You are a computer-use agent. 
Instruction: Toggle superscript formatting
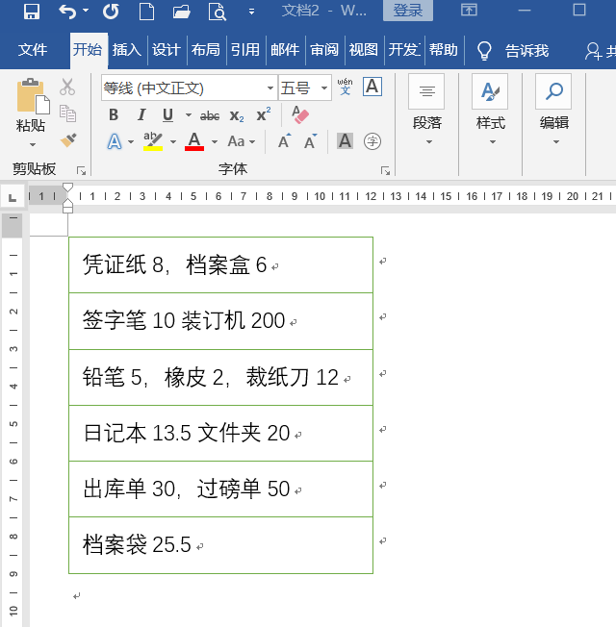pos(264,114)
